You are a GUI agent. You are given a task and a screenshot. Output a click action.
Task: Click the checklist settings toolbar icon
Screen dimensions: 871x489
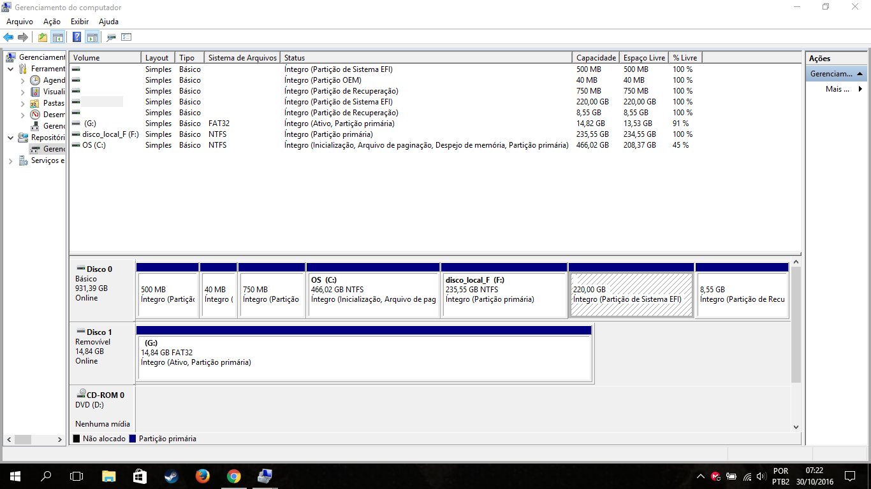tap(126, 37)
